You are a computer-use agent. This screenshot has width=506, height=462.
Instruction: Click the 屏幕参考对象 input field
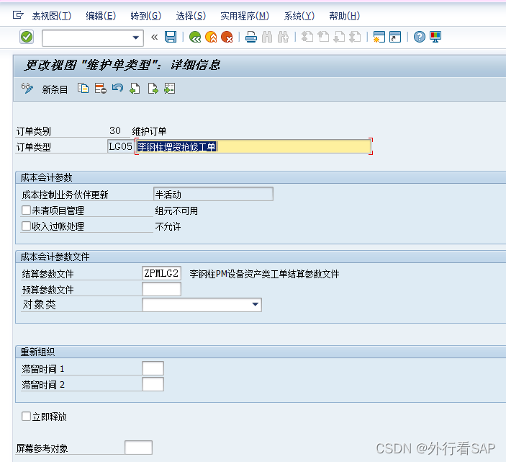point(138,448)
